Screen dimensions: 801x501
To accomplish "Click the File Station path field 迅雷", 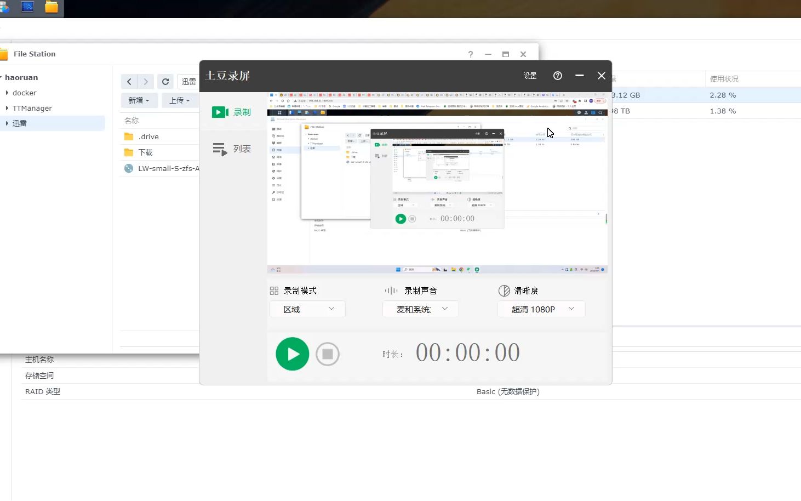I will click(x=188, y=82).
